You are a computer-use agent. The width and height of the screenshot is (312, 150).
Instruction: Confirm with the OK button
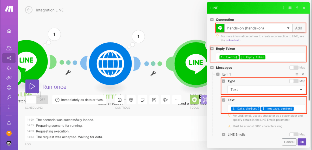click(302, 142)
